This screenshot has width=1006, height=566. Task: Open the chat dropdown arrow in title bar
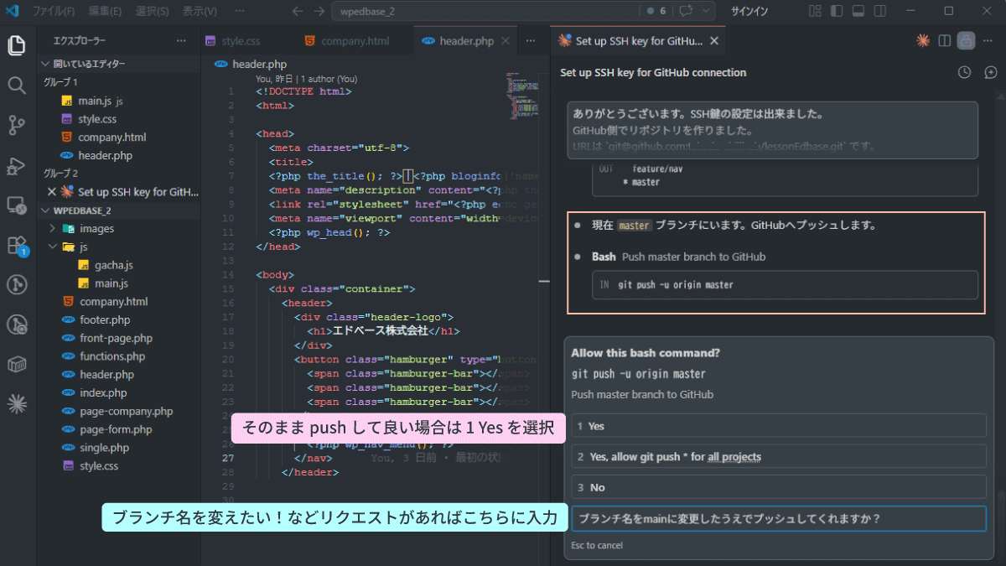(x=706, y=11)
